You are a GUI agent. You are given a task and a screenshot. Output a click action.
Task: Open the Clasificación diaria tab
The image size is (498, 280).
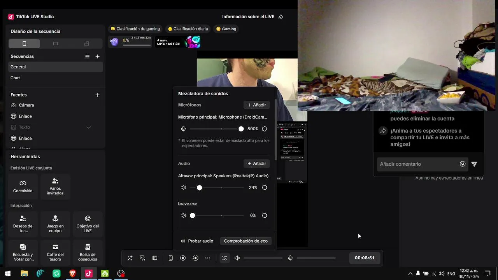click(188, 29)
